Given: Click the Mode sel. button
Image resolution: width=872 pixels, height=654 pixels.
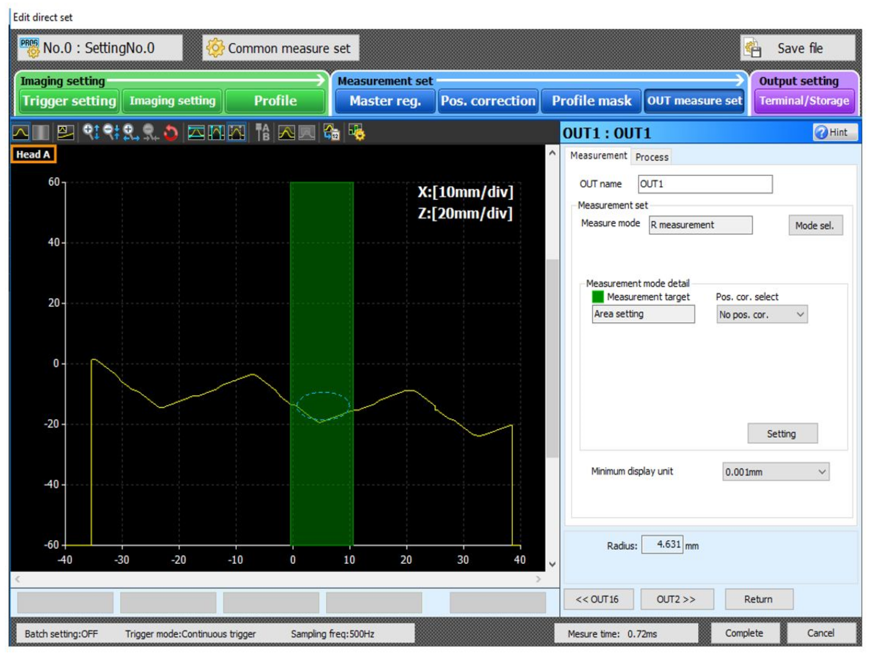Looking at the screenshot, I should click(x=815, y=225).
